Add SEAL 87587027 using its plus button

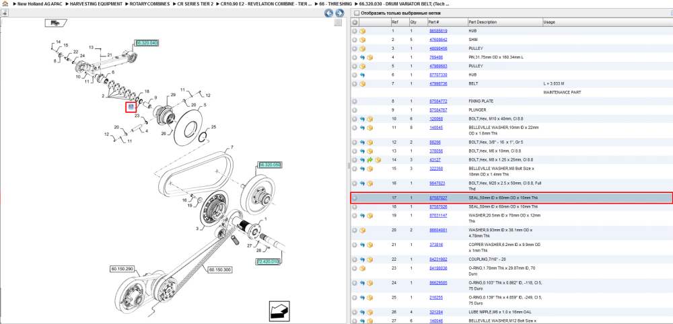click(355, 198)
